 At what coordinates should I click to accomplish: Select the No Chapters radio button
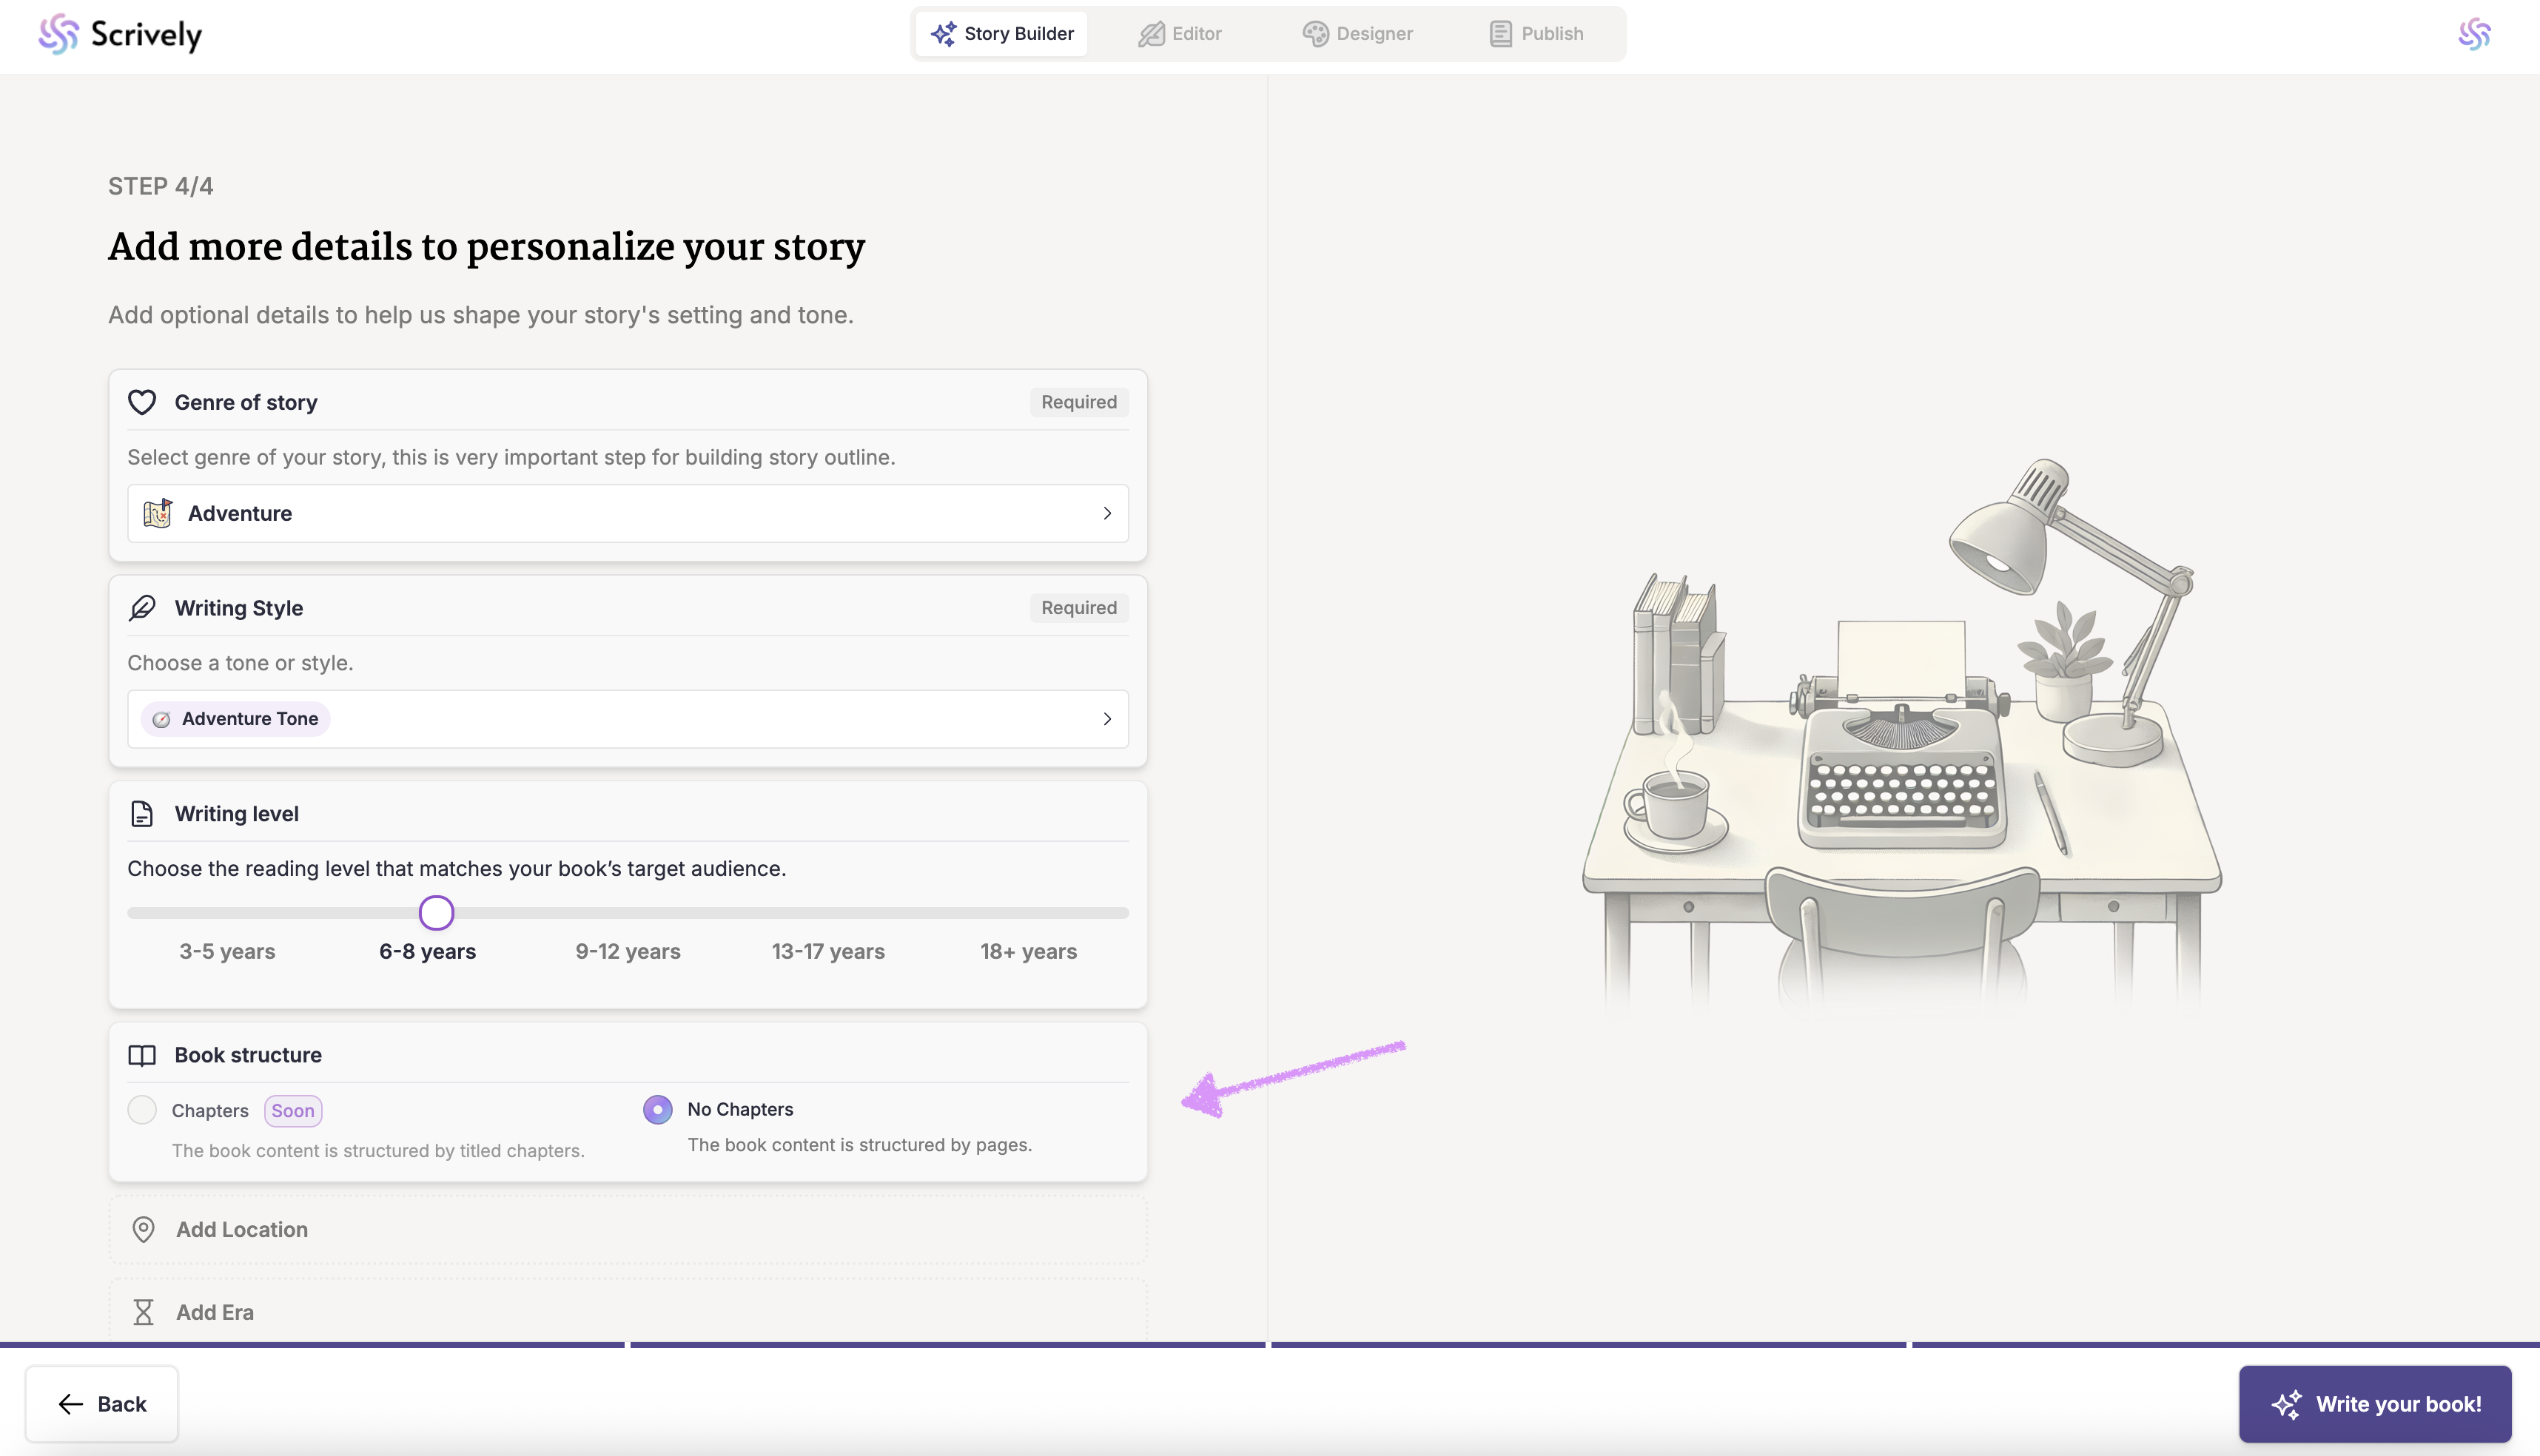point(657,1109)
